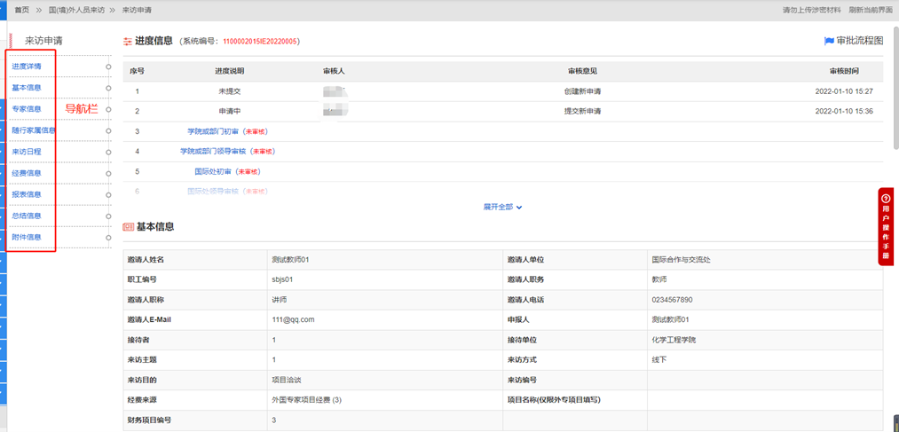Go to 首页 in the breadcrumb
Image resolution: width=899 pixels, height=432 pixels.
21,10
